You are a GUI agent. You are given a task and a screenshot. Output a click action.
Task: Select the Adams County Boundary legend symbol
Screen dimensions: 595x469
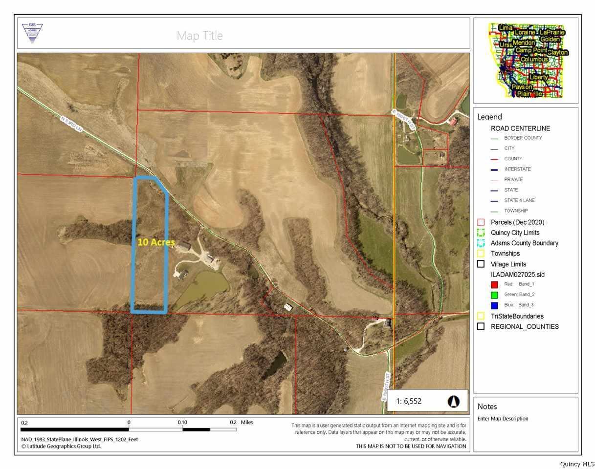[481, 243]
